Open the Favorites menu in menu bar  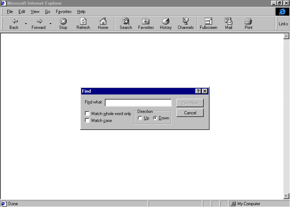(x=64, y=12)
